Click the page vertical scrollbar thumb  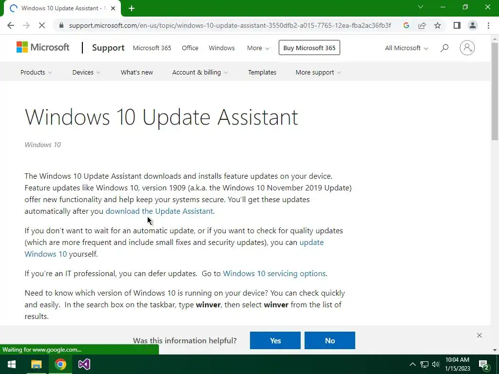pyautogui.click(x=495, y=91)
